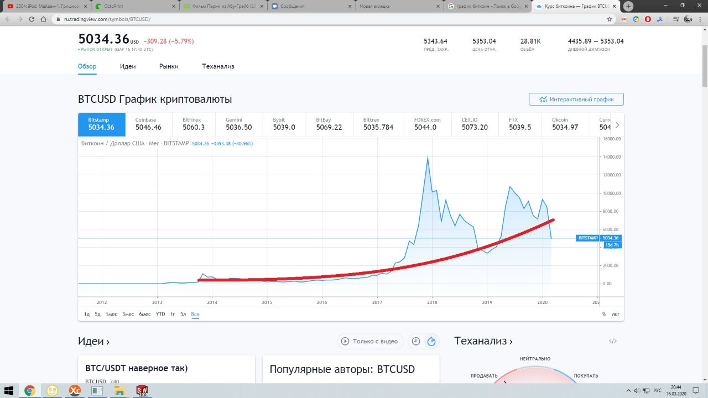The width and height of the screenshot is (708, 398).
Task: Close the TradingView BTCUSD tab
Action: [613, 6]
